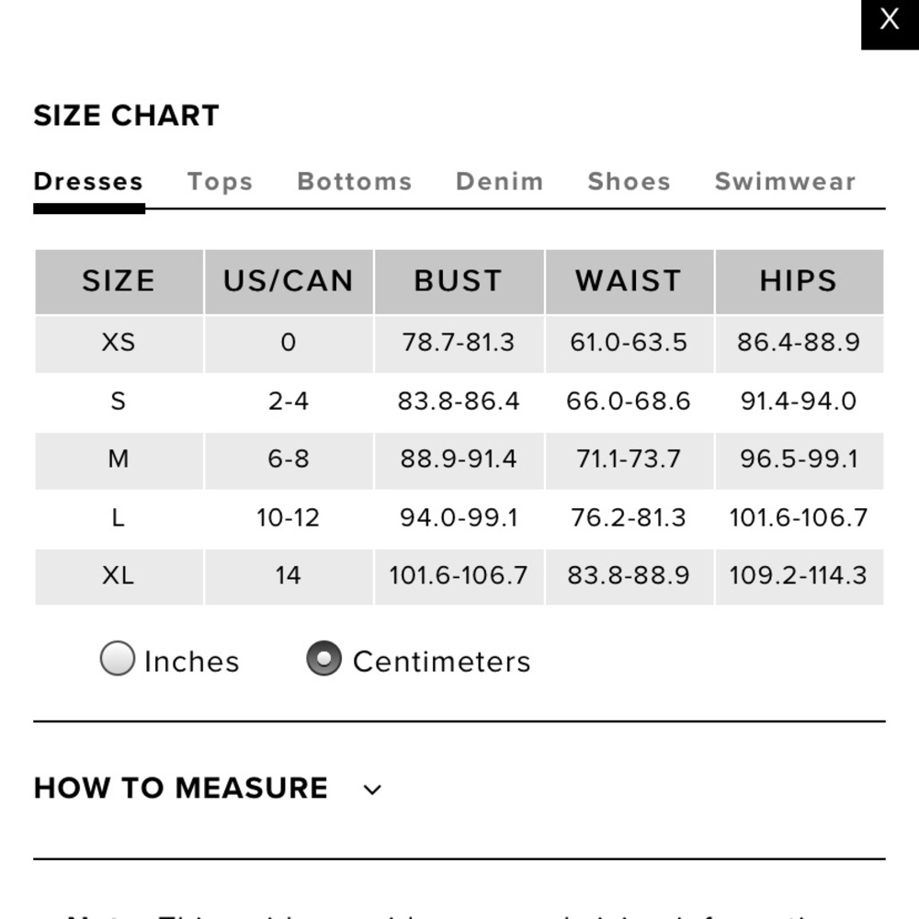Click the XS size row cell
The width and height of the screenshot is (919, 919).
pos(119,344)
